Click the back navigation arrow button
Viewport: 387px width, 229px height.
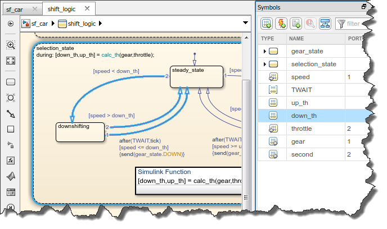[x=11, y=24]
